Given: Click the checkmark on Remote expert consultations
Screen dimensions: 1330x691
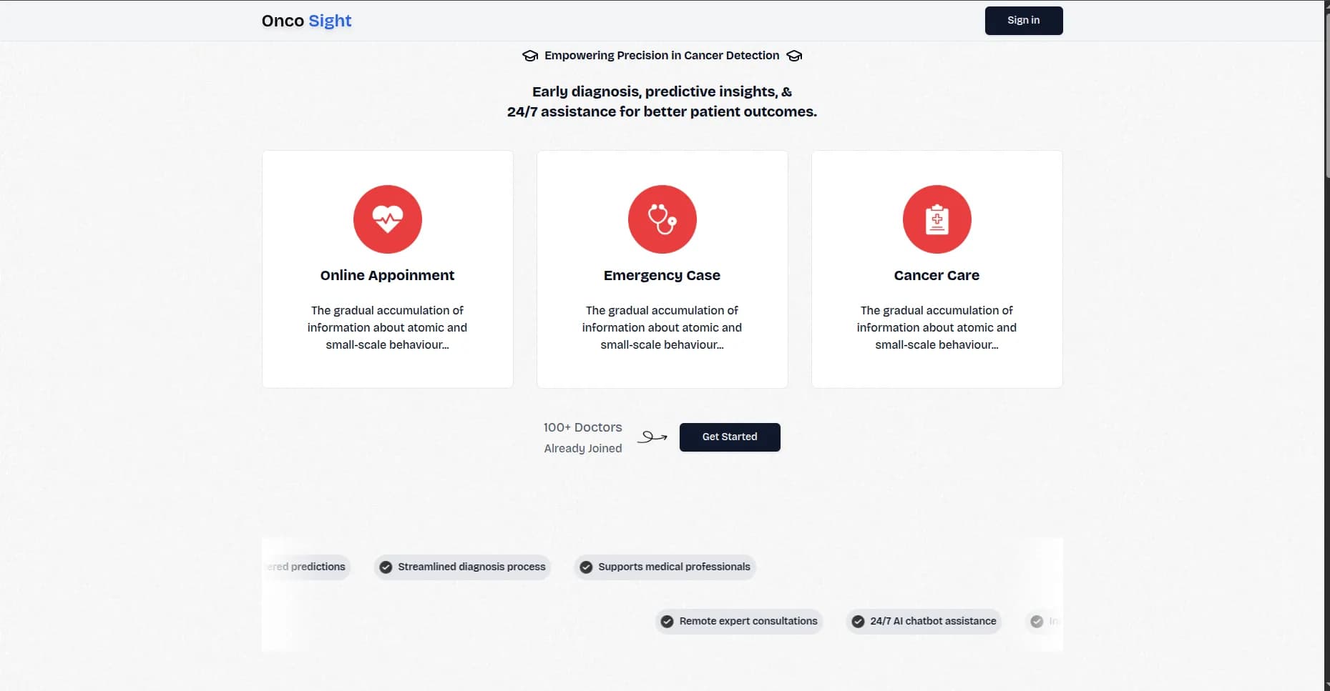Looking at the screenshot, I should pos(667,622).
